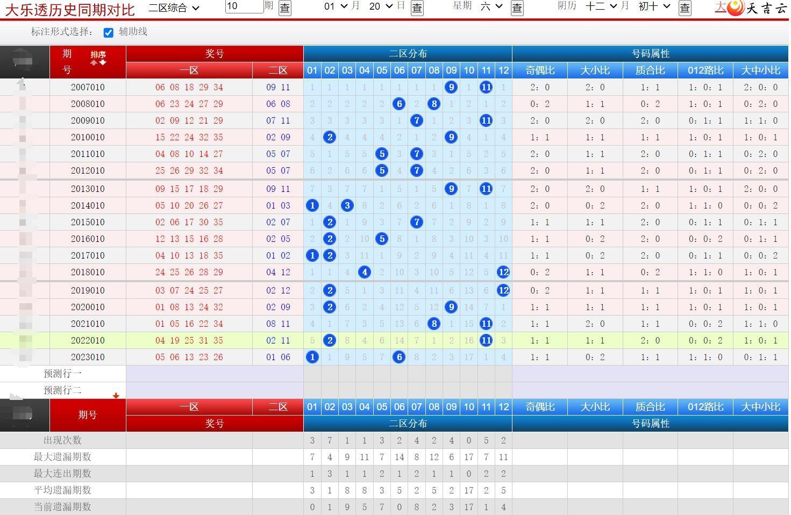Click the 奇偶比 header in top table
Image resolution: width=791 pixels, height=515 pixels.
click(x=540, y=70)
